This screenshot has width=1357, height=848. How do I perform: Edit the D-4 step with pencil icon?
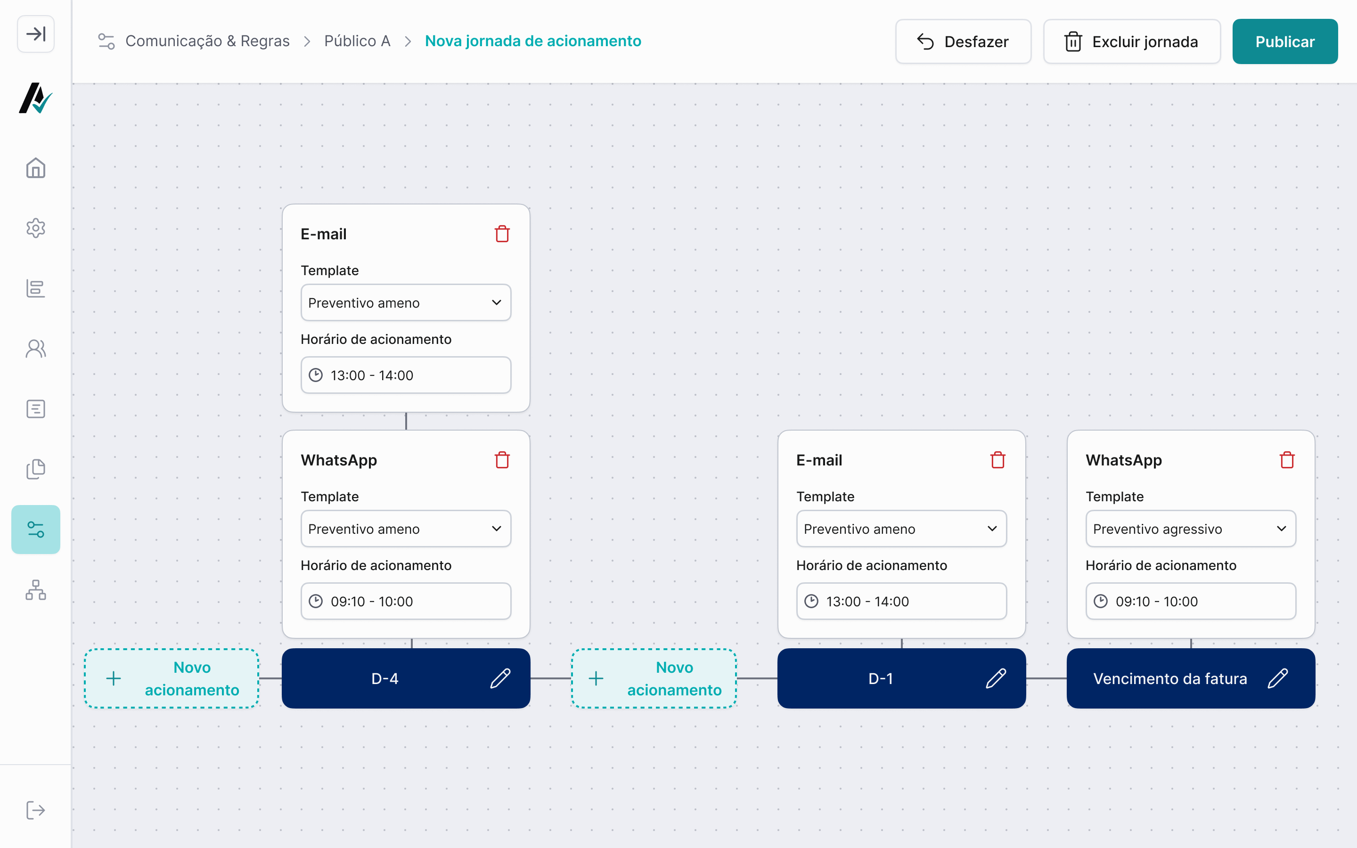pos(500,678)
